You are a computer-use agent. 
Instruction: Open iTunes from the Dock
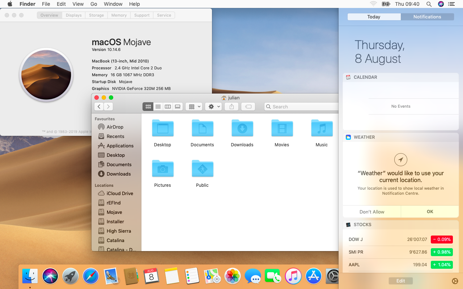click(x=293, y=276)
